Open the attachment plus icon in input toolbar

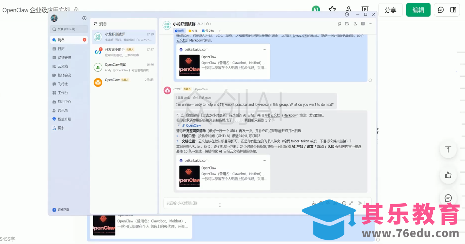(344, 203)
